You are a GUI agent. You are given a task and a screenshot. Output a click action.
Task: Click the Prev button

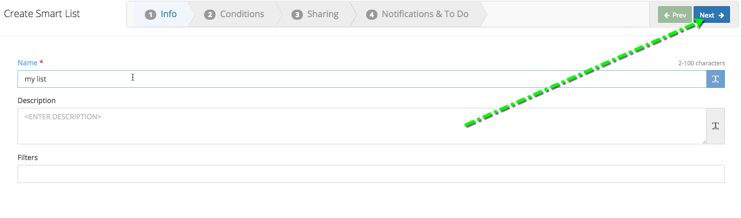tap(675, 15)
